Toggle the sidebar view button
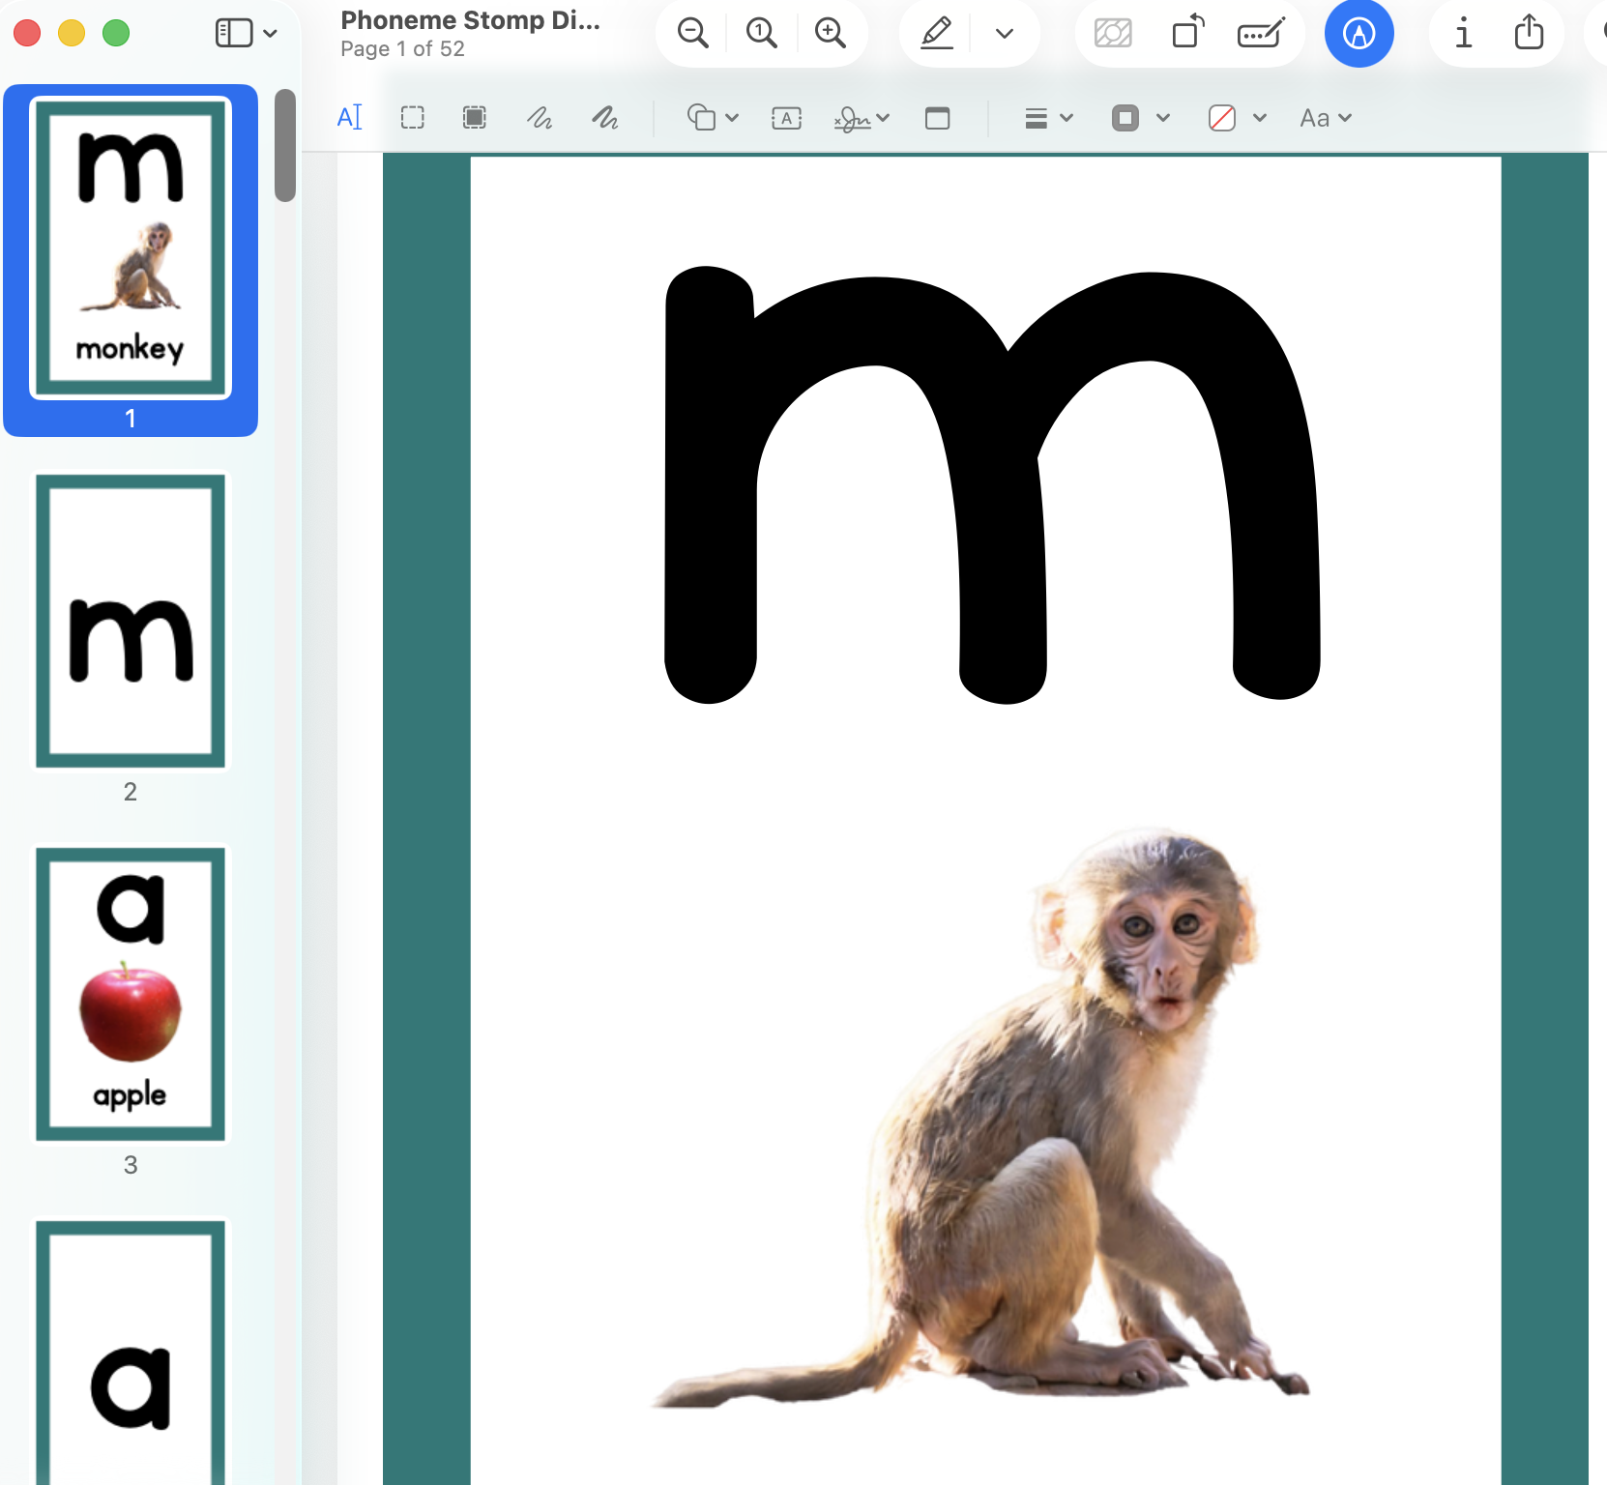 click(233, 33)
